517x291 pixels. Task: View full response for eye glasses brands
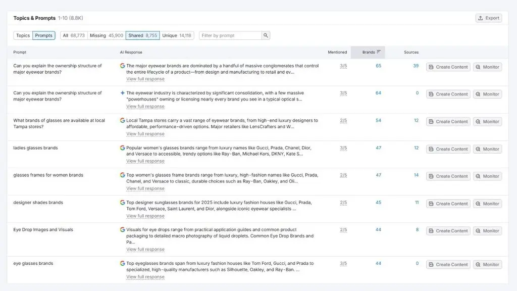coord(145,277)
